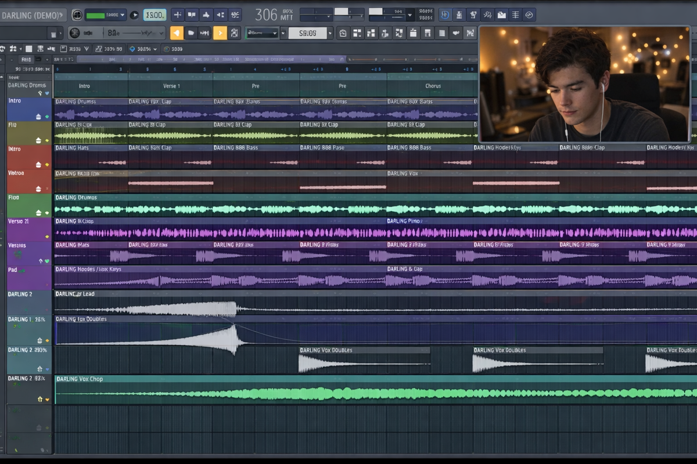Select the blue circular icon in the top toolbar
Screen dimensions: 697x464
(445, 15)
